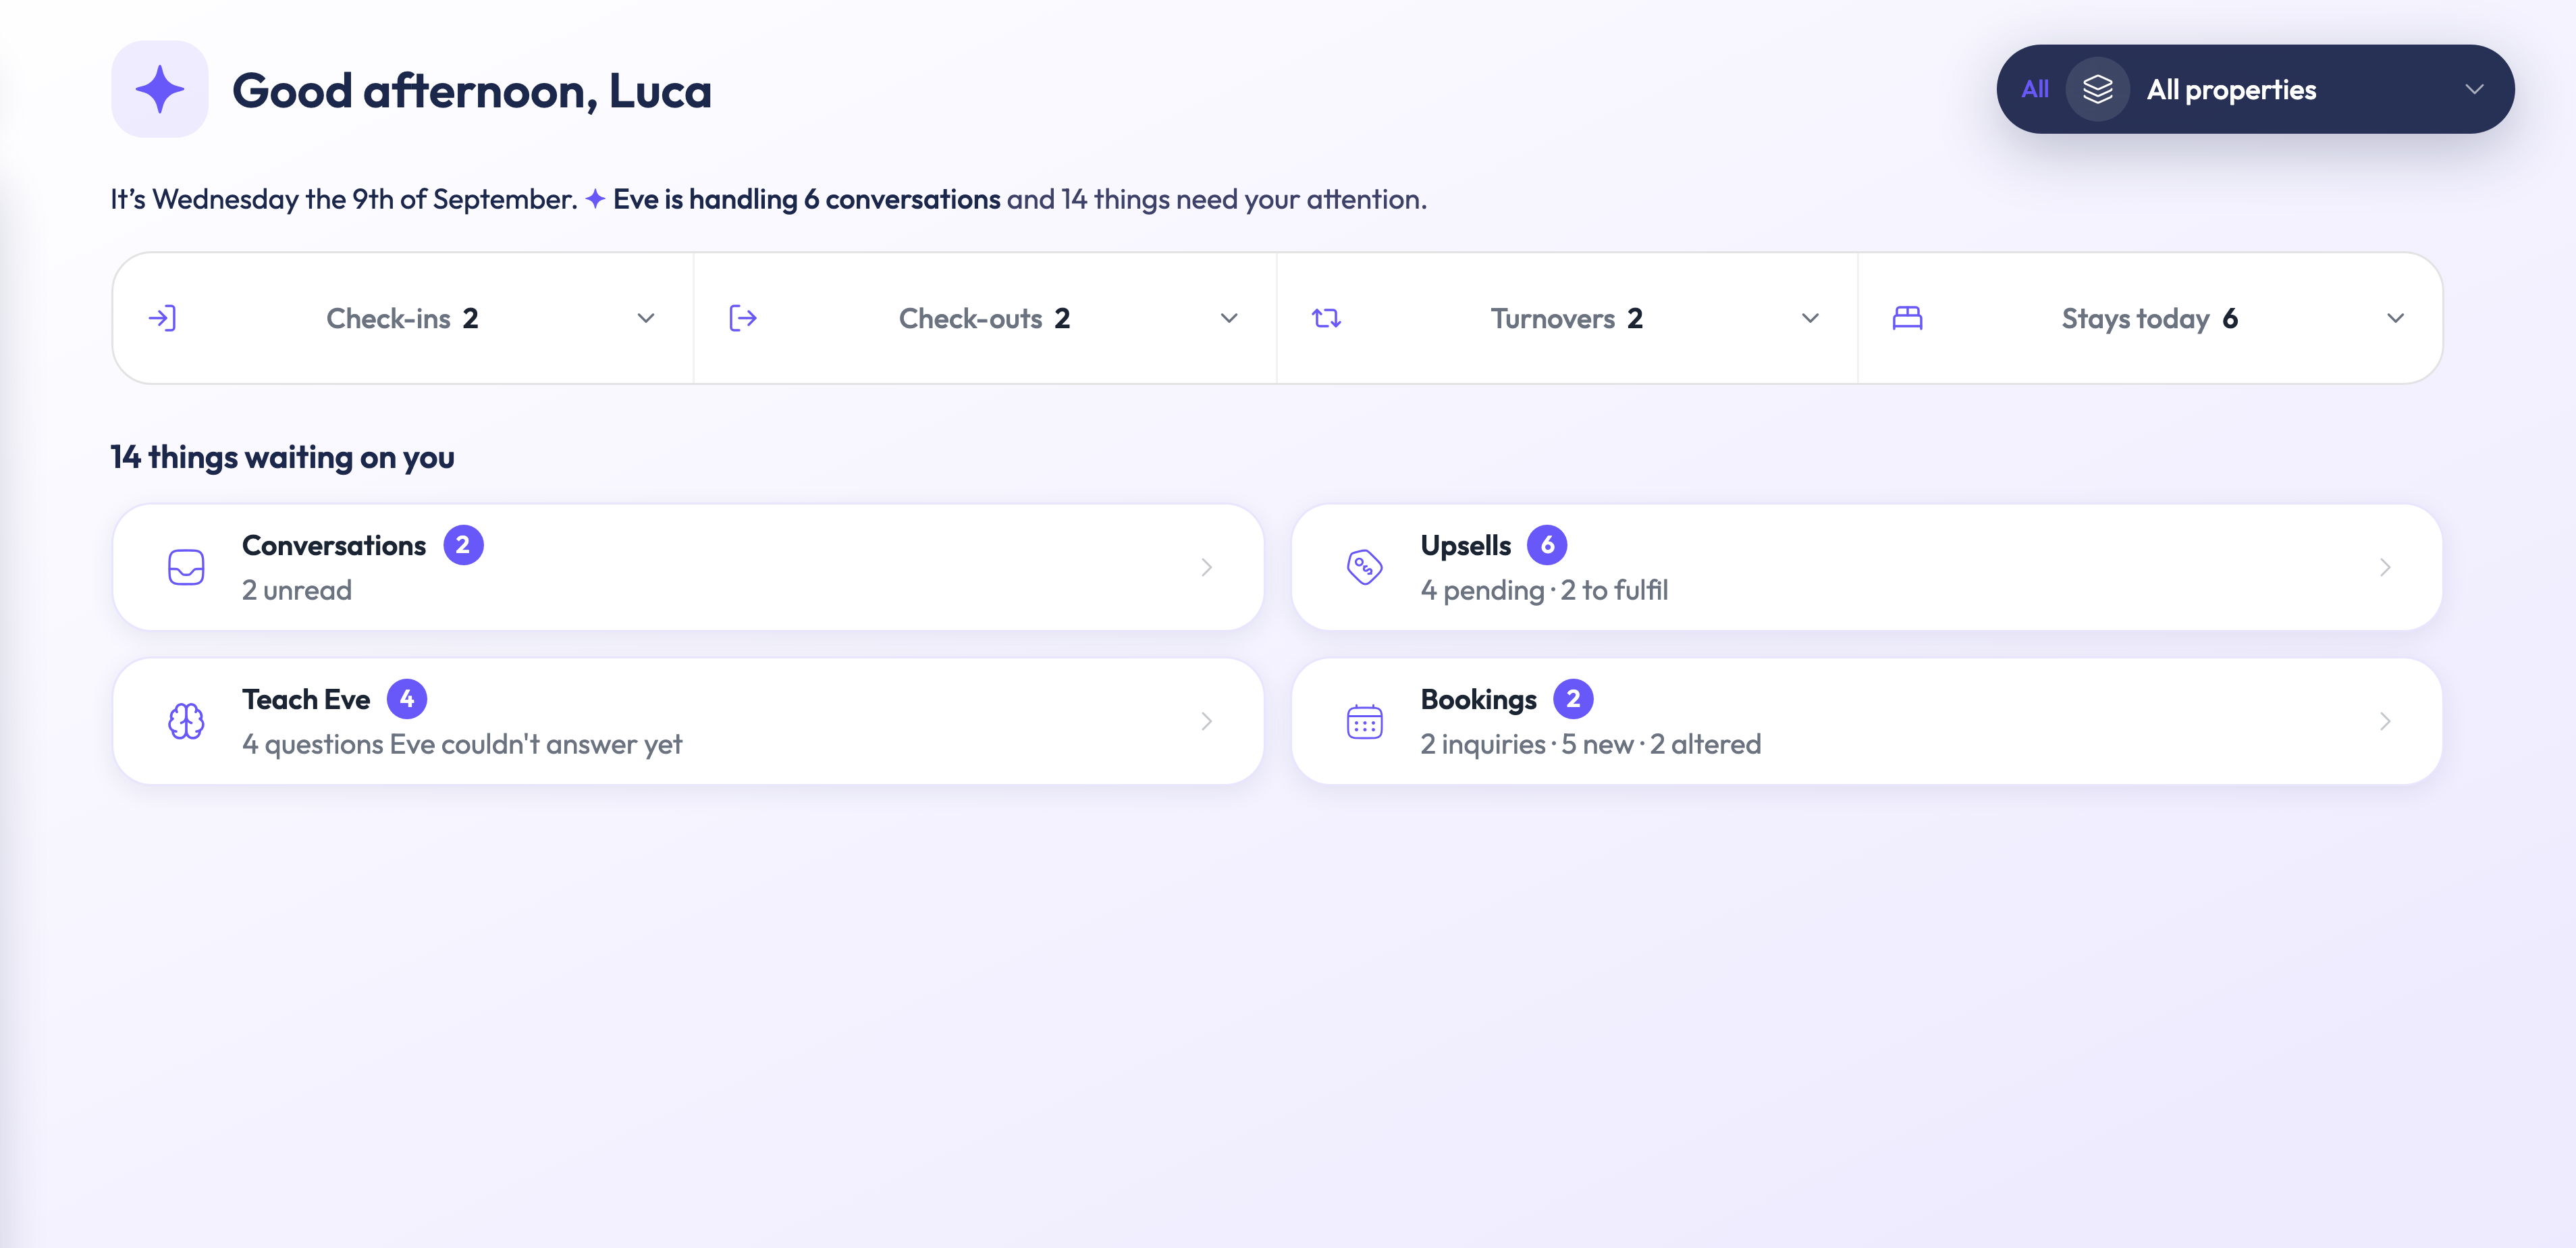Open the Conversations title link

pos(334,546)
